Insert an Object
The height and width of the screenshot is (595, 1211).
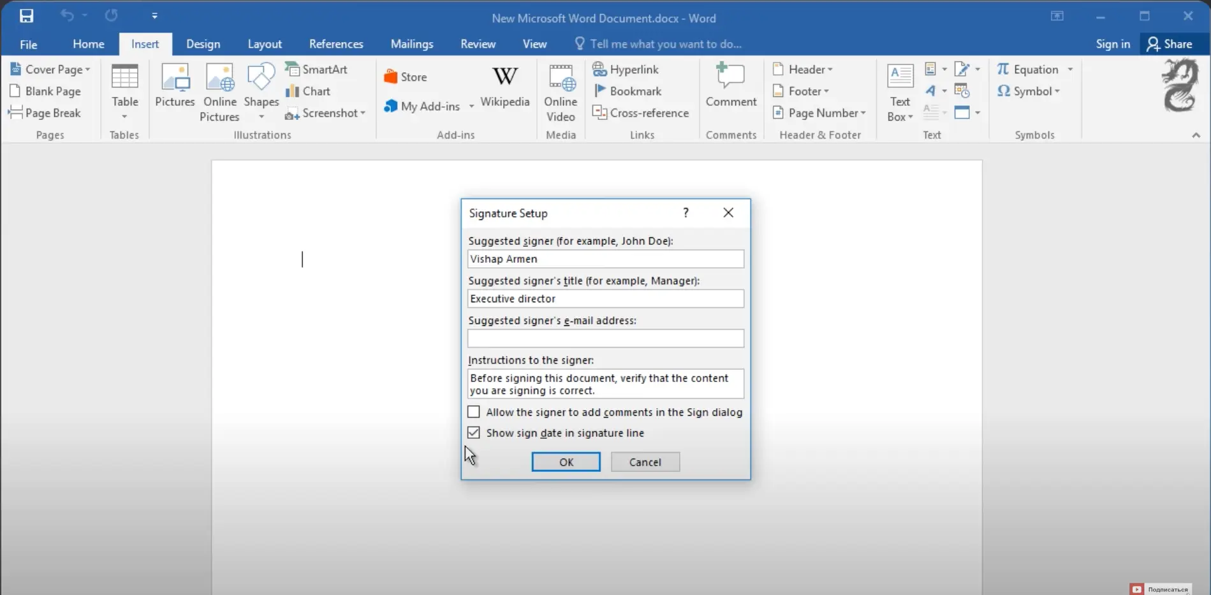tap(967, 113)
